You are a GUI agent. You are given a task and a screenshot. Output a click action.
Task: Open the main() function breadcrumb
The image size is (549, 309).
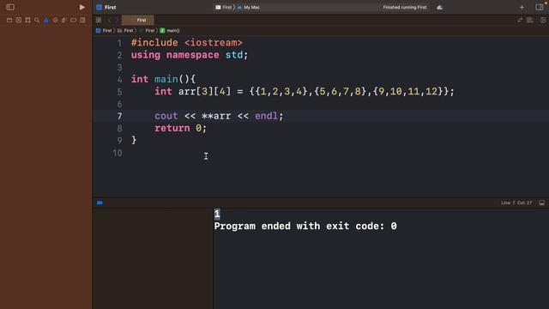(x=170, y=31)
